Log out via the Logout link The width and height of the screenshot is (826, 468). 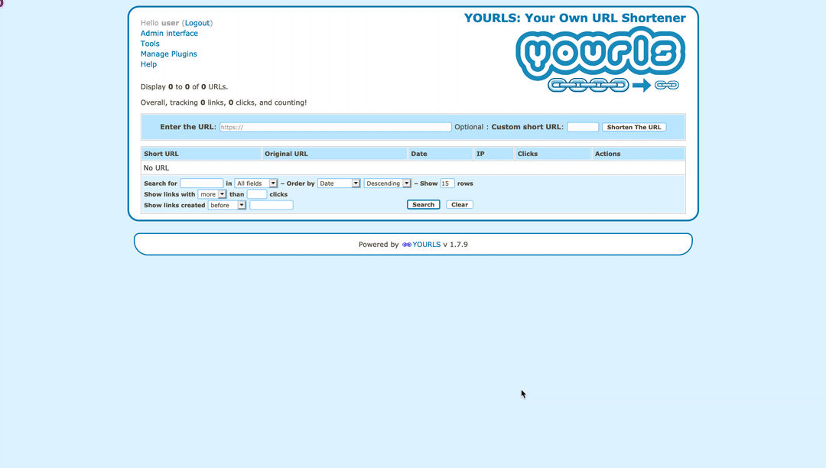click(197, 23)
